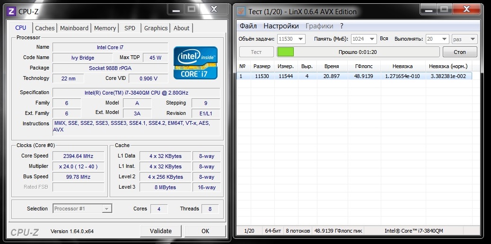Click the green status indicator in LinX
This screenshot has width=491, height=244.
point(286,52)
